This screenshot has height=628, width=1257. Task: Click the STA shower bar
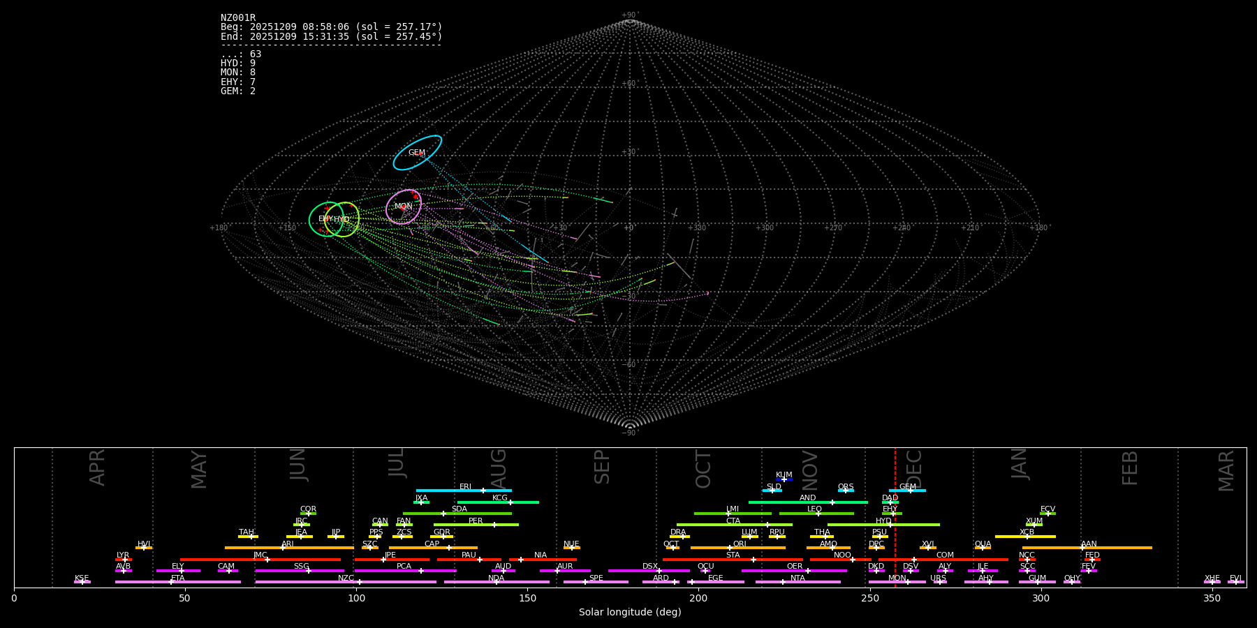(x=733, y=560)
